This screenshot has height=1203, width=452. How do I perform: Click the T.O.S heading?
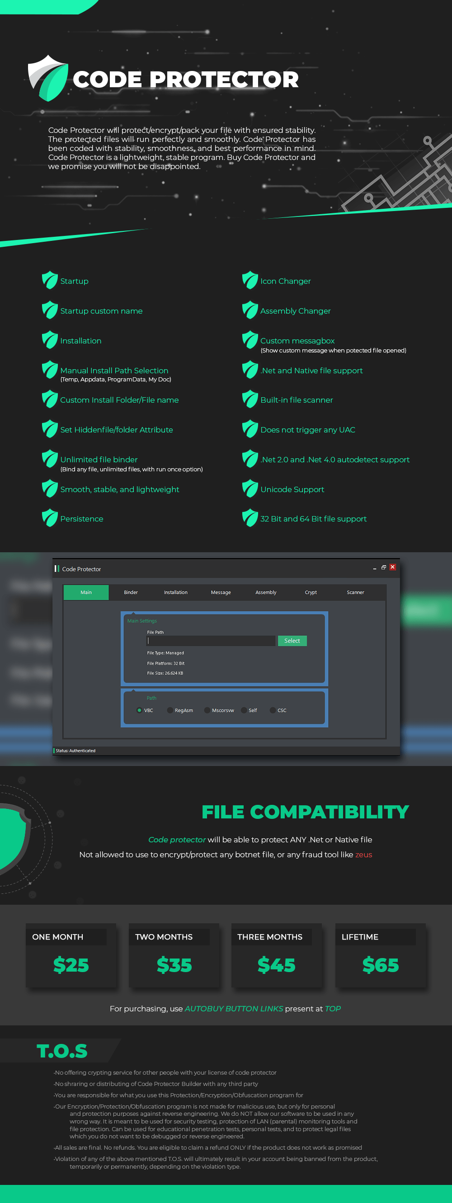point(62,1051)
